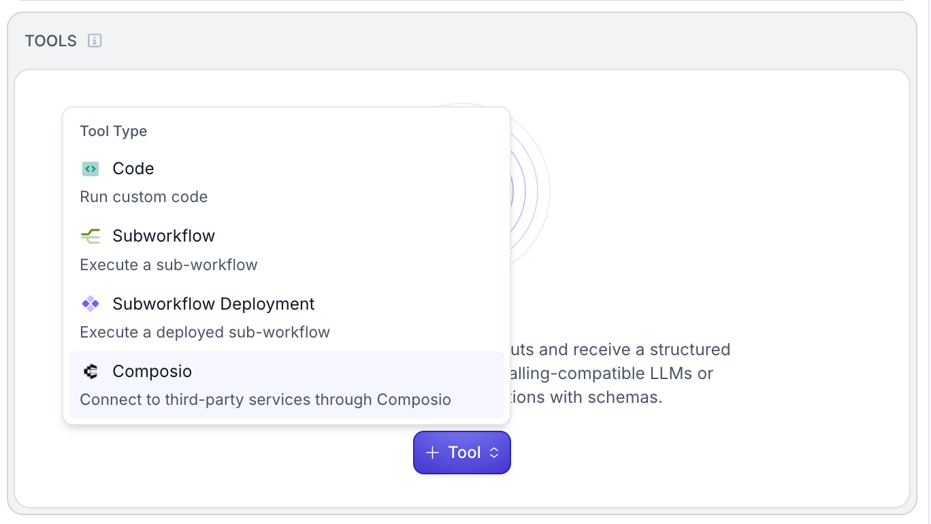Click the concentric circles illustration
931x524 pixels.
click(x=530, y=191)
